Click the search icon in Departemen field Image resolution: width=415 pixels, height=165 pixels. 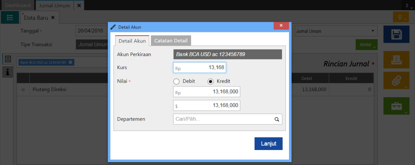coord(277,119)
